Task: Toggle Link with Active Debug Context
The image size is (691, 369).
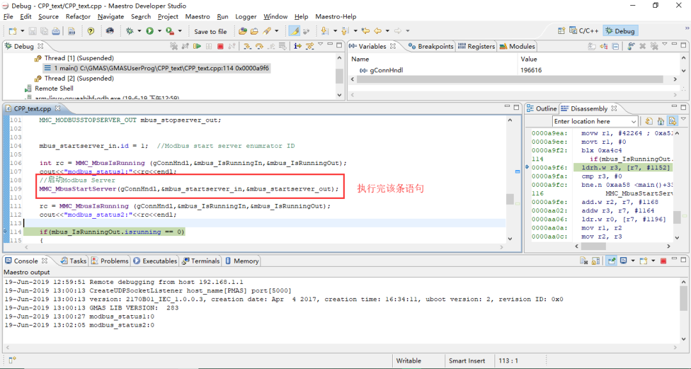Action: [672, 121]
